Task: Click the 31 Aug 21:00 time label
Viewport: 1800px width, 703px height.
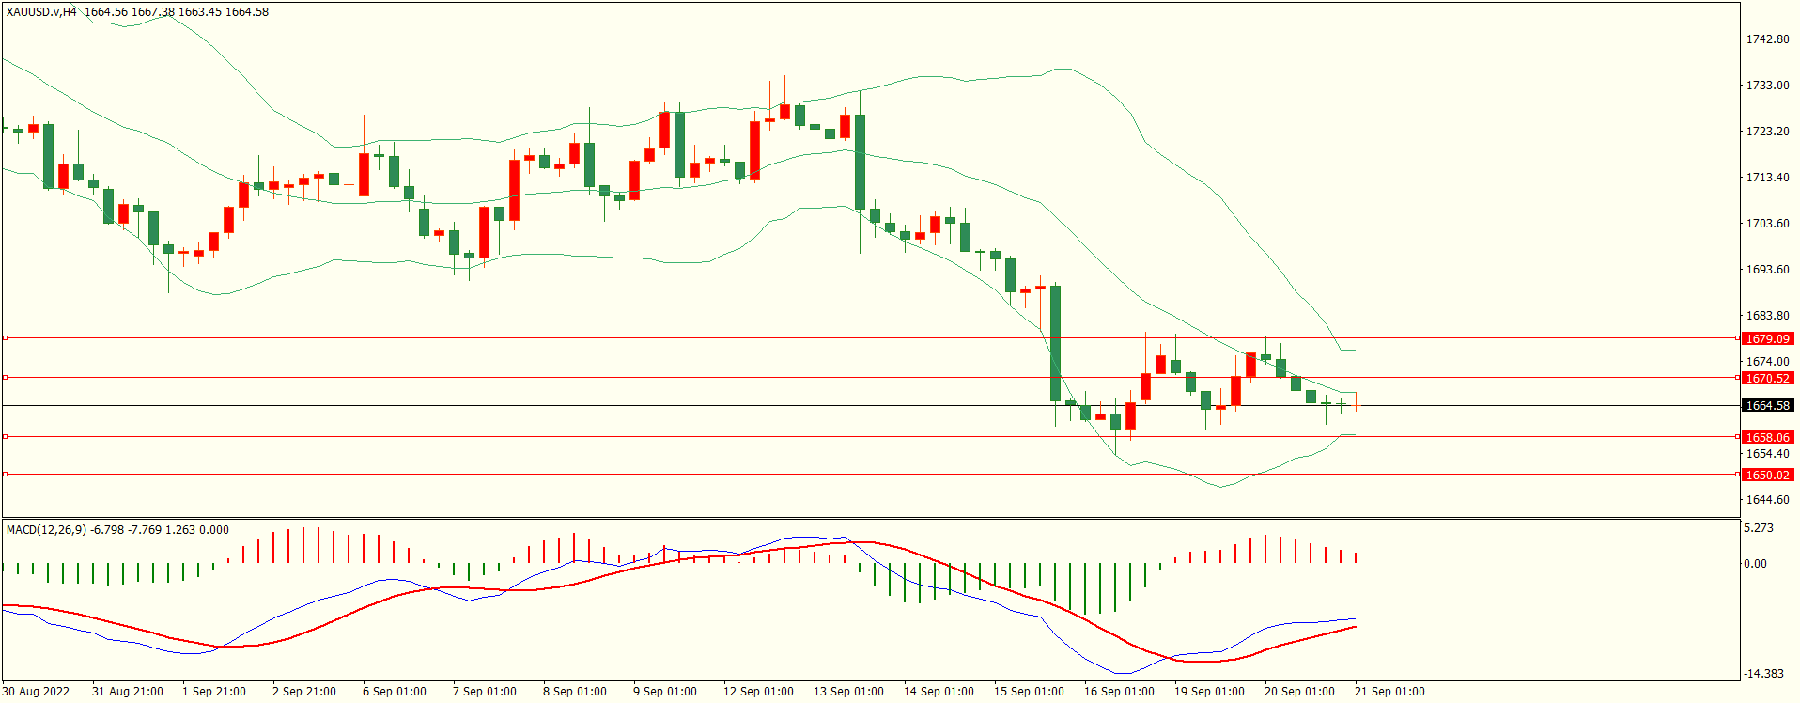Action: [x=128, y=692]
